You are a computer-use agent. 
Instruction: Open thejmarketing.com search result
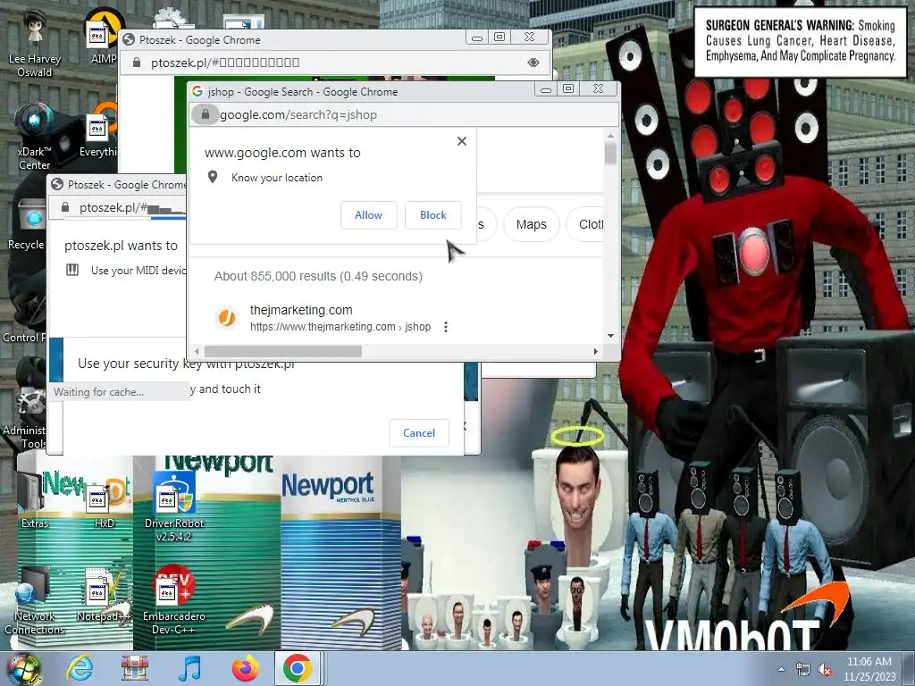(x=301, y=310)
